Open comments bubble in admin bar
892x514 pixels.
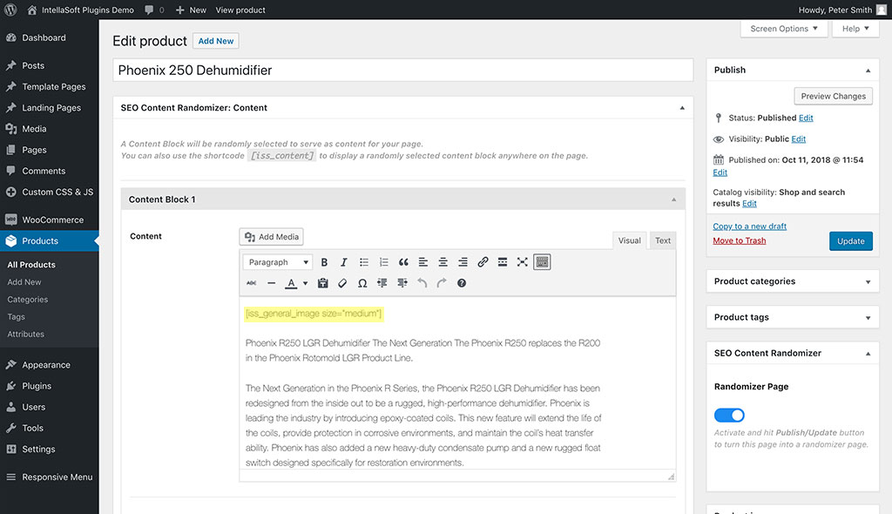tap(154, 10)
